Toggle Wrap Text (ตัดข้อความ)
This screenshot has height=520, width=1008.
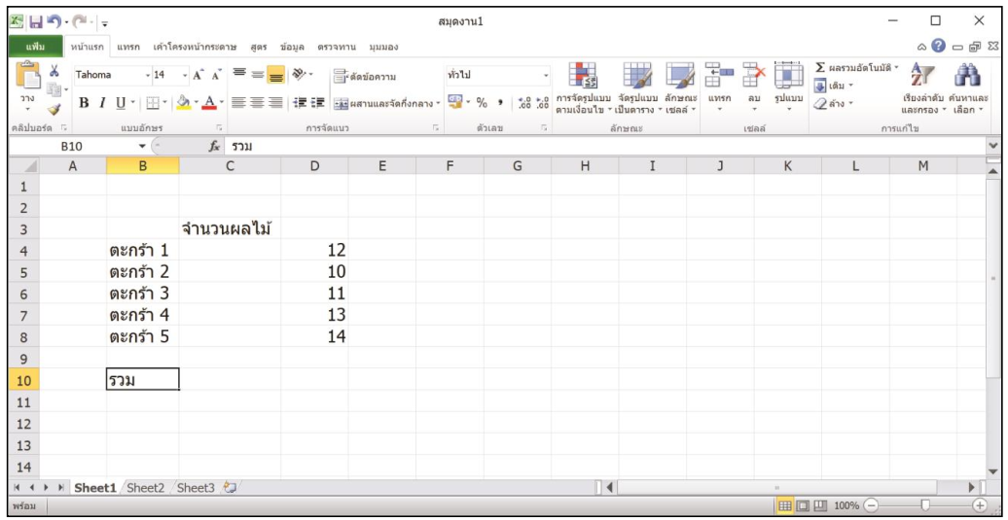[365, 76]
